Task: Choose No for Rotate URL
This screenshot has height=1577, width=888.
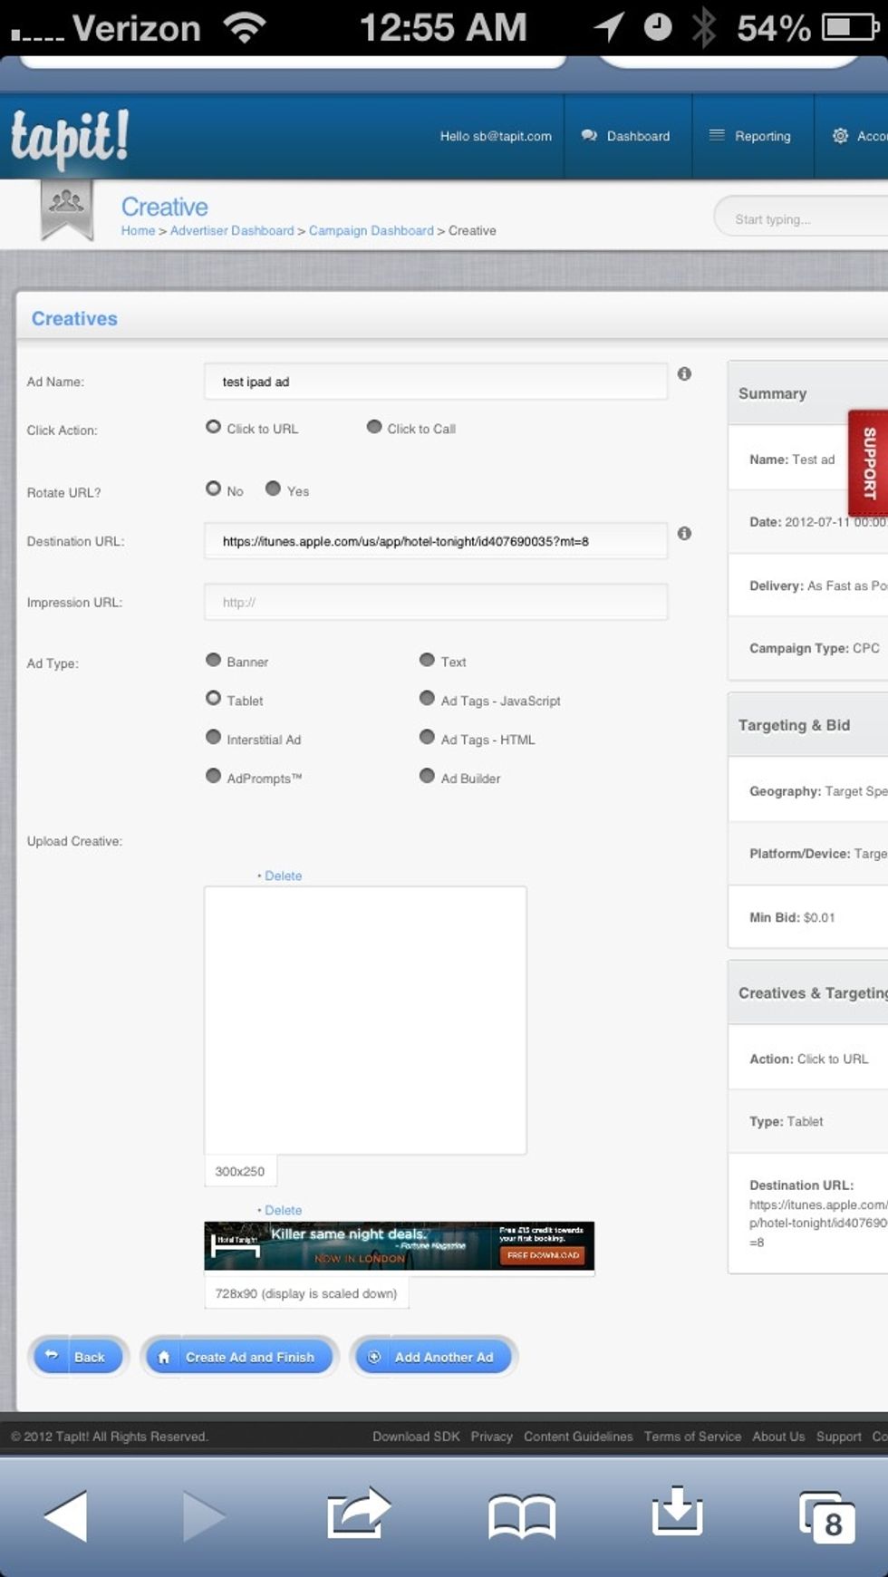Action: pyautogui.click(x=213, y=489)
